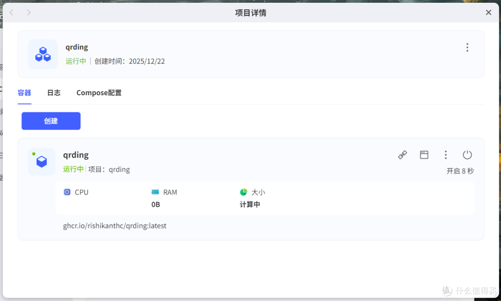The image size is (501, 301).
Task: Switch to the 日志 tab
Action: [54, 93]
